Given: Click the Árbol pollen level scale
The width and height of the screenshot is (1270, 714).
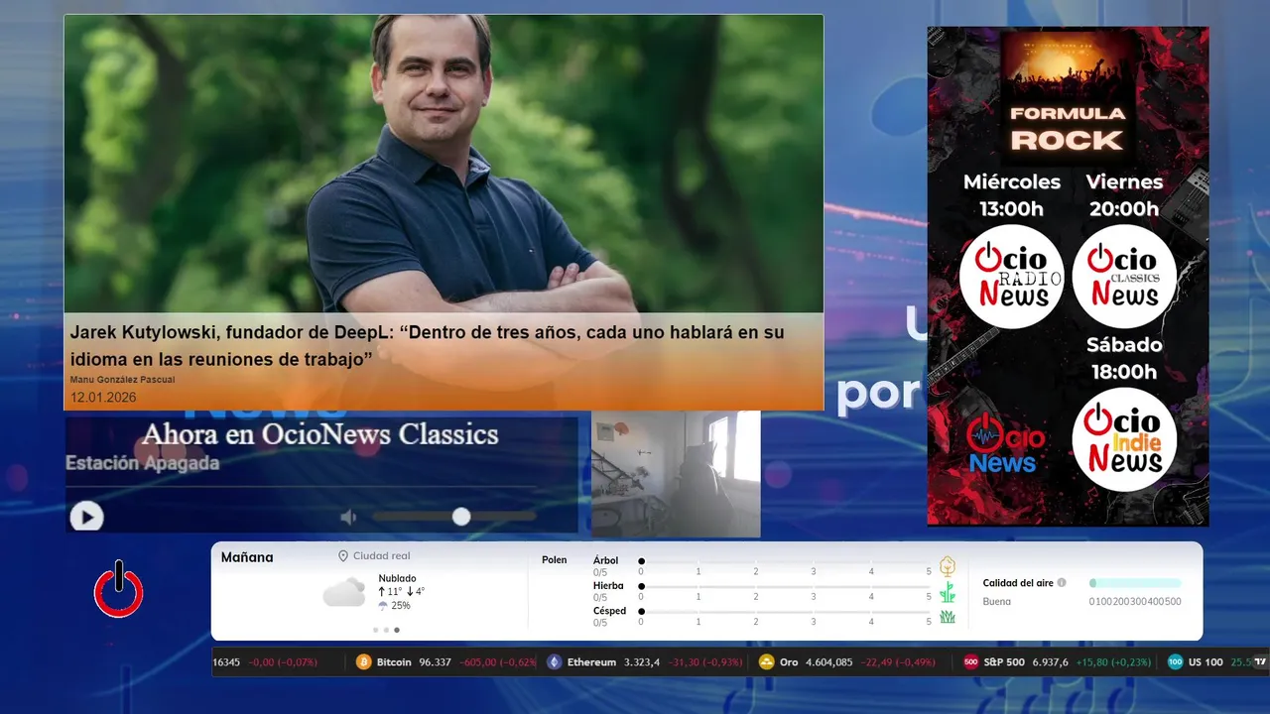Looking at the screenshot, I should click(x=785, y=561).
